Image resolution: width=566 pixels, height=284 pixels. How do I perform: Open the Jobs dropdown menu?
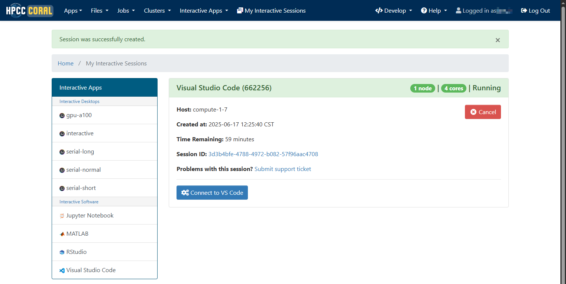click(126, 10)
